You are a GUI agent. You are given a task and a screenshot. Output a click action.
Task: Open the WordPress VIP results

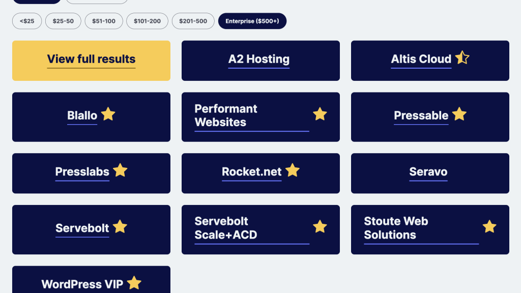pos(82,284)
